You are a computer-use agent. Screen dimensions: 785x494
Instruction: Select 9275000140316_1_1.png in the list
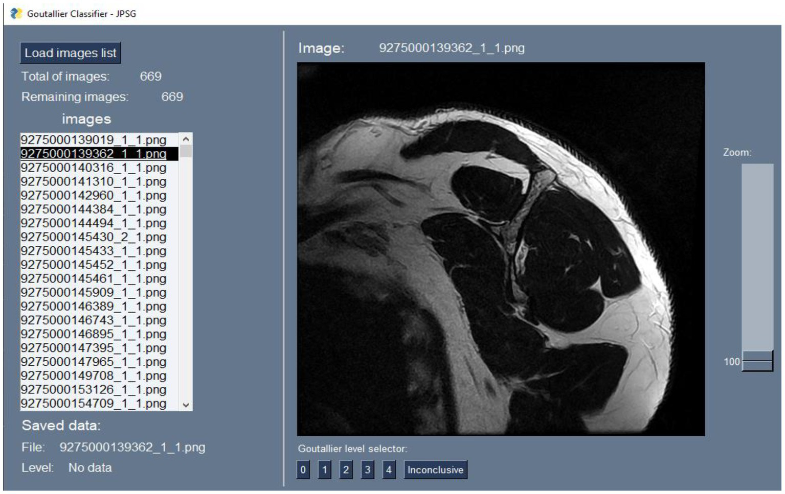(94, 168)
